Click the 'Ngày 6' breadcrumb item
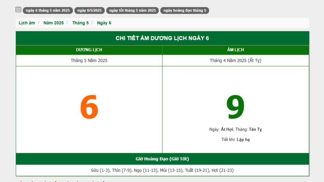 point(104,23)
